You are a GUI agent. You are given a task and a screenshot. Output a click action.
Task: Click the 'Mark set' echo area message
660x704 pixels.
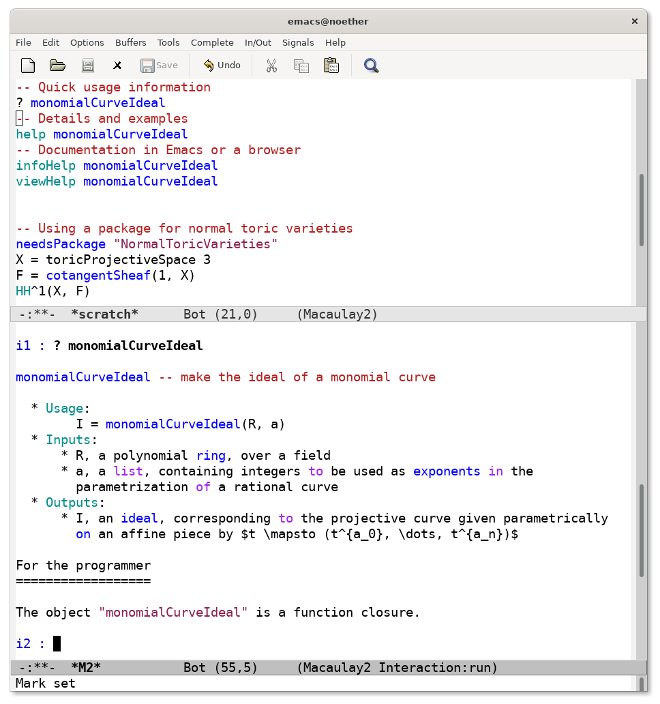coord(45,684)
